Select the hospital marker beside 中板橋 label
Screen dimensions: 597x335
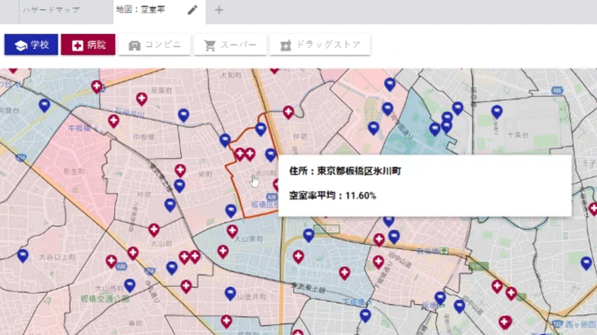[x=113, y=121]
